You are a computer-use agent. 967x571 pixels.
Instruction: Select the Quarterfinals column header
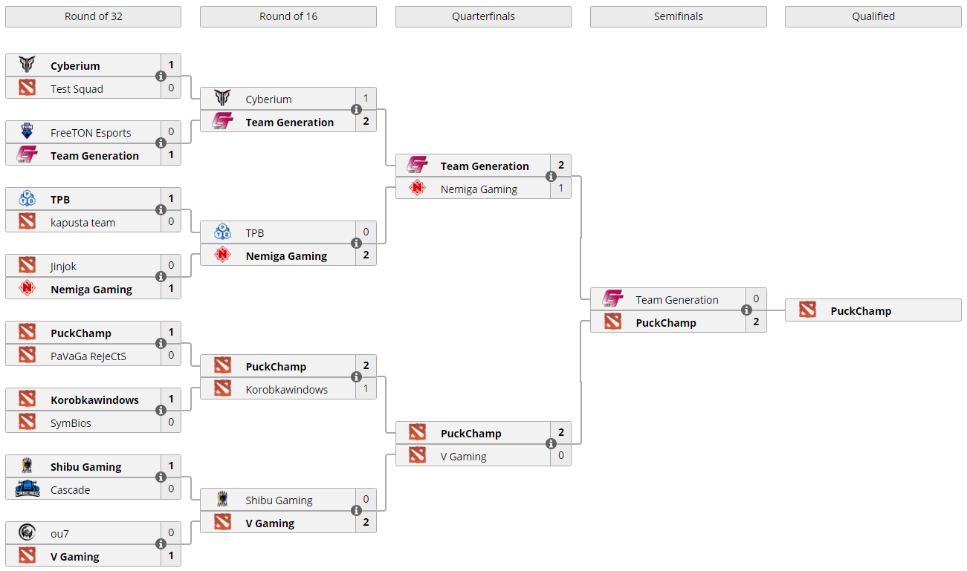(483, 16)
